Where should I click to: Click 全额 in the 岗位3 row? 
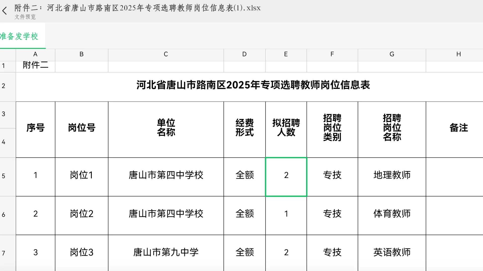point(244,253)
